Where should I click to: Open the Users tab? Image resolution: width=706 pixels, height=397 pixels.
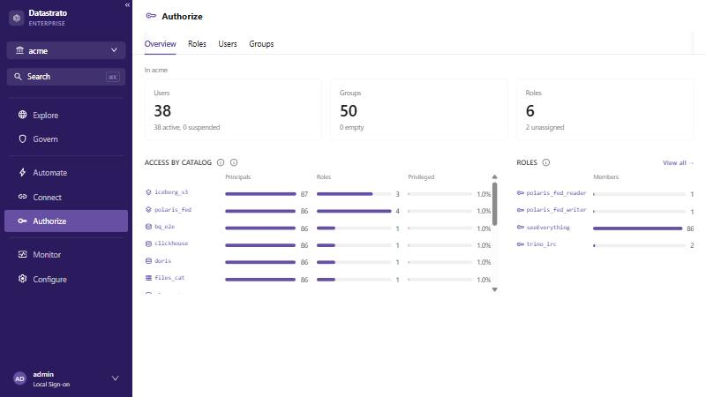pyautogui.click(x=228, y=43)
